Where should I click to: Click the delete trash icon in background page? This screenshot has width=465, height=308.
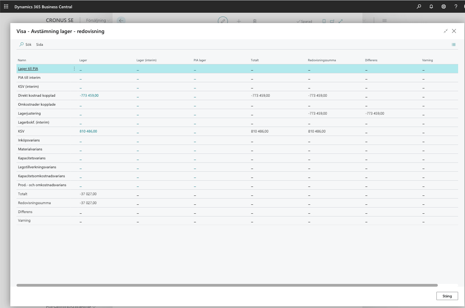255,21
